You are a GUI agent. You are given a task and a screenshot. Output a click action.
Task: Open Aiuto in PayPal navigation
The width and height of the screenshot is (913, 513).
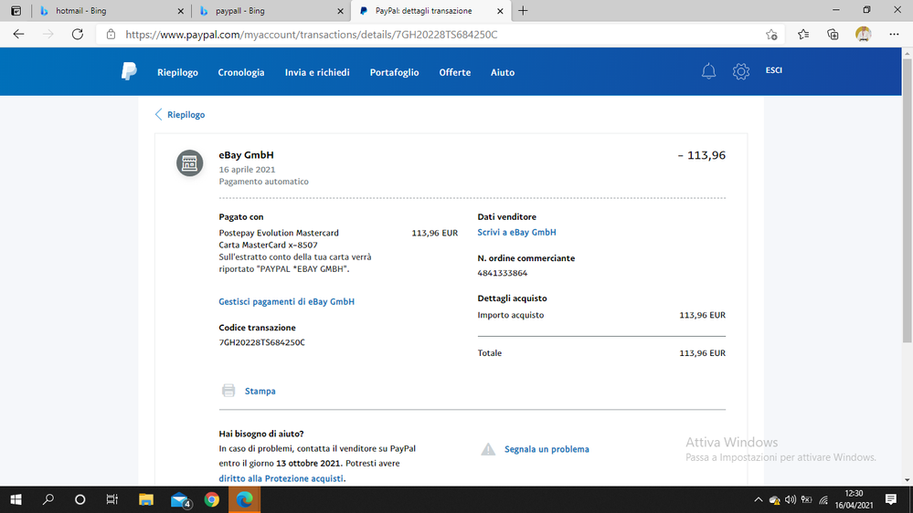point(503,72)
